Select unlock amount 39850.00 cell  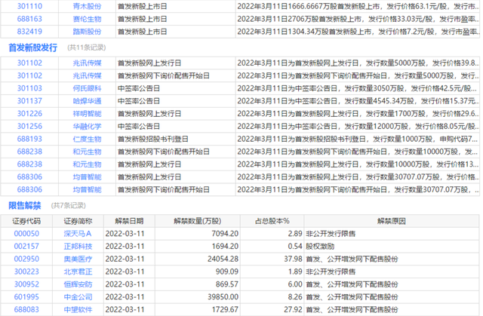pos(198,297)
